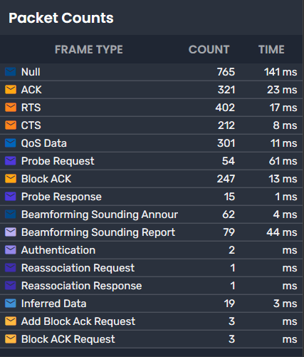This screenshot has width=304, height=357.
Task: Click the Probe Request purple envelope icon
Action: coord(11,161)
